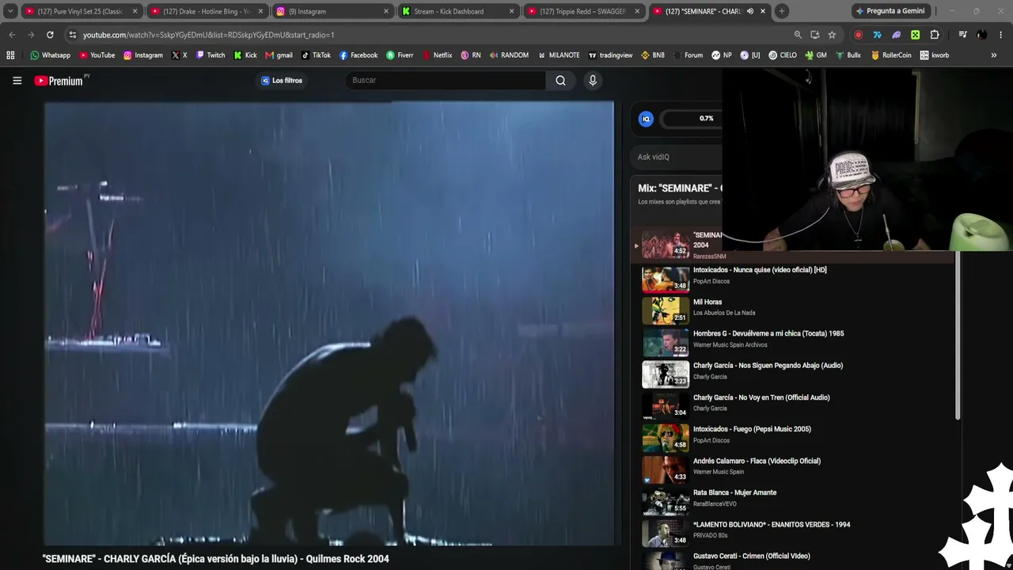Open the TikTok bookmark

tap(316, 55)
